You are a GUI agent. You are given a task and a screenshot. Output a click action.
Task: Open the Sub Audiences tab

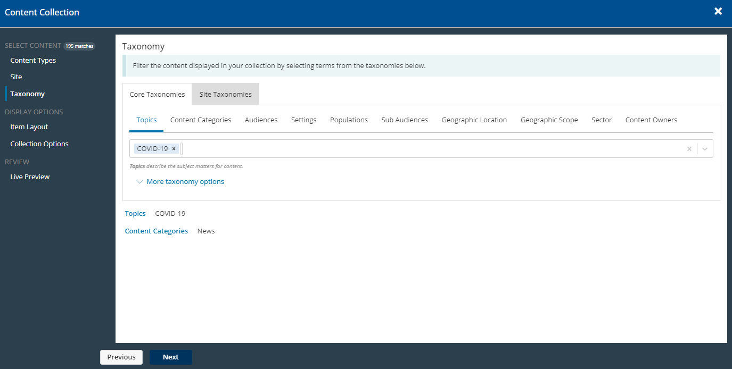405,120
